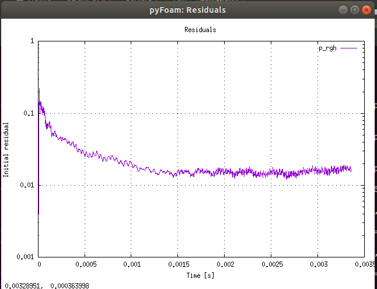Click the 0.0005 tick on the x-axis

tap(85, 264)
